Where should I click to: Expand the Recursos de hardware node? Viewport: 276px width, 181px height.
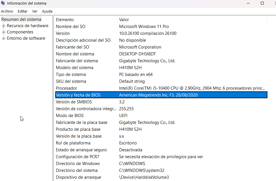[4, 26]
